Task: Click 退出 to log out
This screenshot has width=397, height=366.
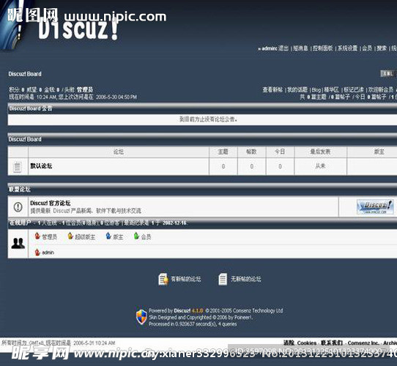Action: pyautogui.click(x=283, y=48)
